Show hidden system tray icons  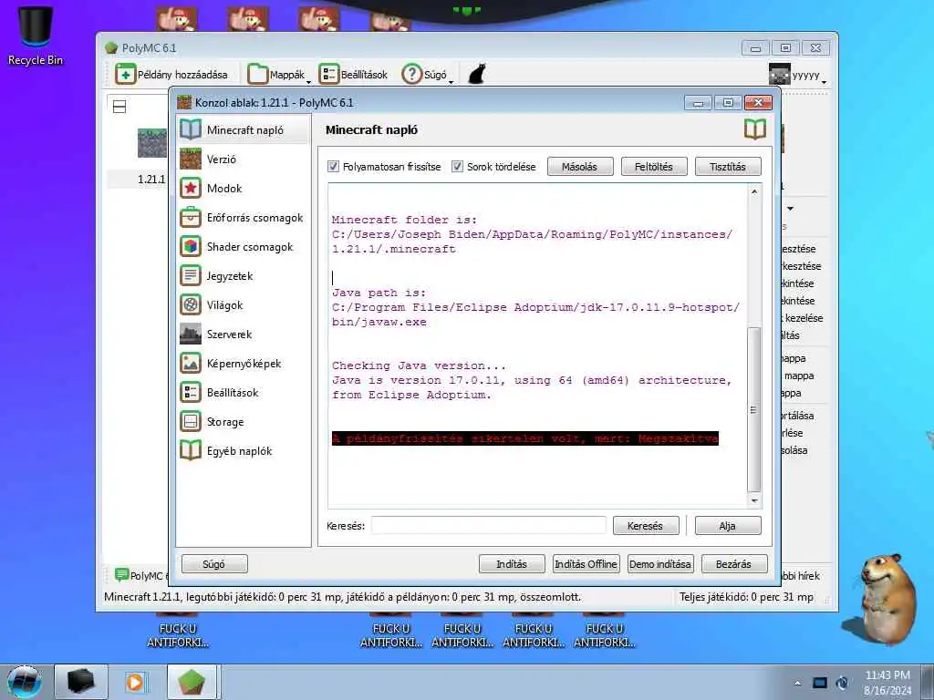[x=797, y=683]
